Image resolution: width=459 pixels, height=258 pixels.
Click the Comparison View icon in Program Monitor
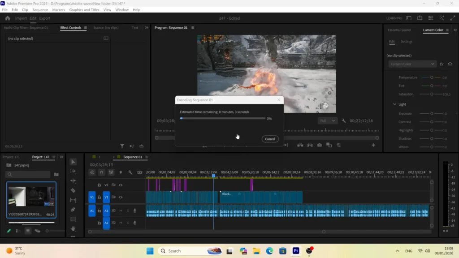pos(329,145)
